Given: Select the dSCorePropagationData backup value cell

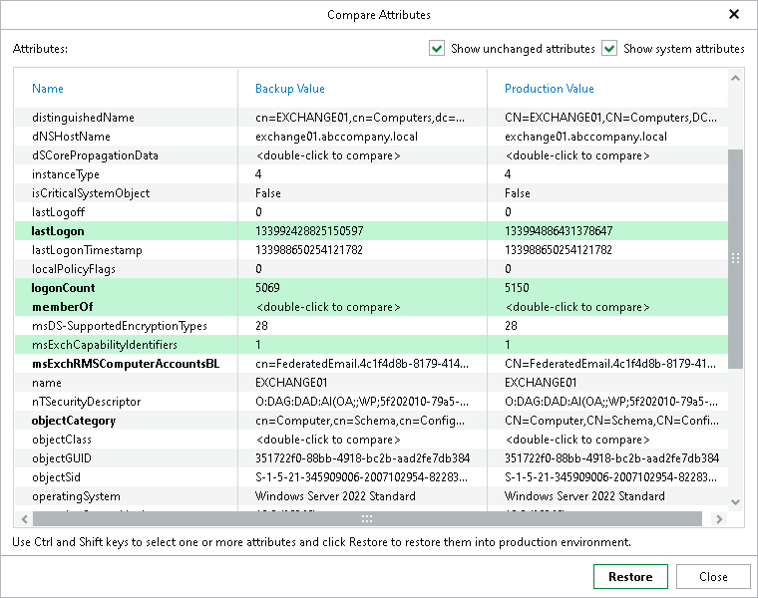Looking at the screenshot, I should (328, 155).
